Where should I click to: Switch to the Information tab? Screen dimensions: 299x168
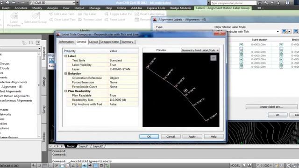(66, 42)
